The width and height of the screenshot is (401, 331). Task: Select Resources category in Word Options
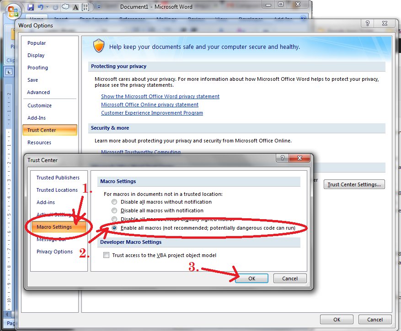39,142
